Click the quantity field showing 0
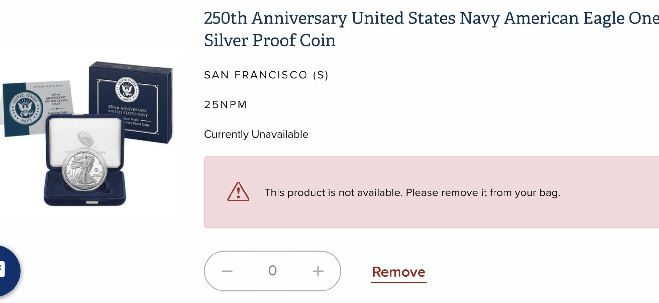Viewport: 659px width, 303px height. [272, 271]
